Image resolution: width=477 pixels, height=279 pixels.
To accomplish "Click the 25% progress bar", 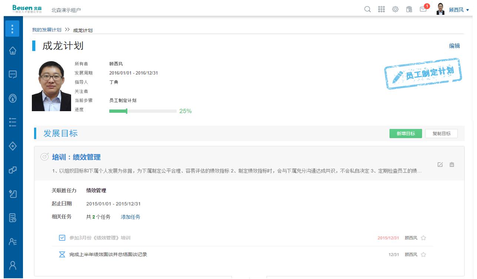I will click(x=142, y=110).
